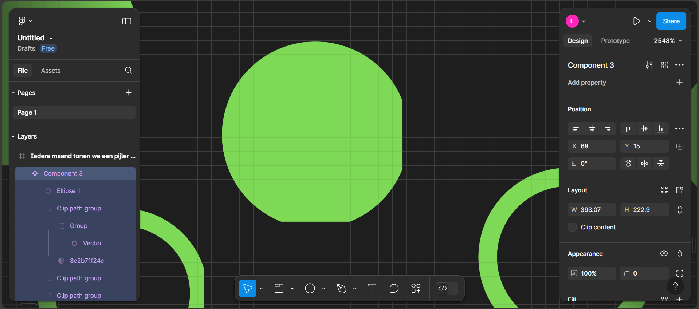Align top edges
This screenshot has width=699, height=309.
click(628, 128)
